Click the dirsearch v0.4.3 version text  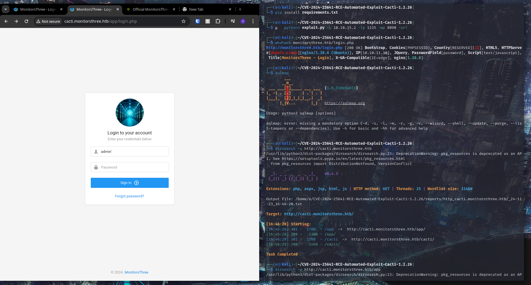pyautogui.click(x=331, y=174)
